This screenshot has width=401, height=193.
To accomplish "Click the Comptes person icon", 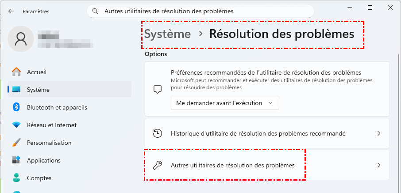I will (16, 178).
